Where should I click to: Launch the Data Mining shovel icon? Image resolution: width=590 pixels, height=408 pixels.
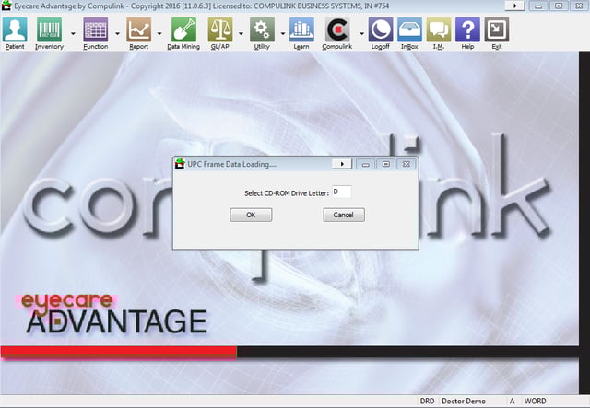click(x=183, y=29)
